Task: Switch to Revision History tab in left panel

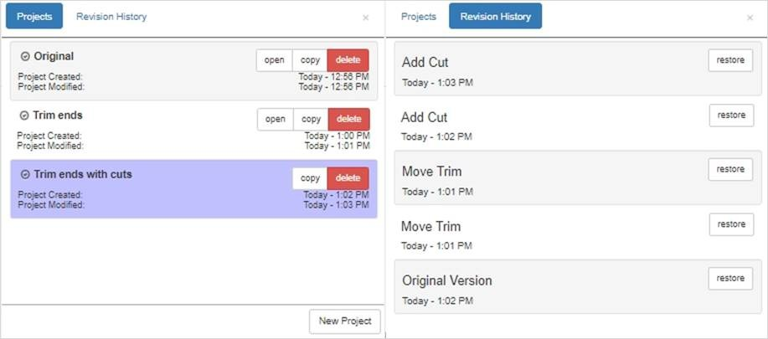Action: 111,17
